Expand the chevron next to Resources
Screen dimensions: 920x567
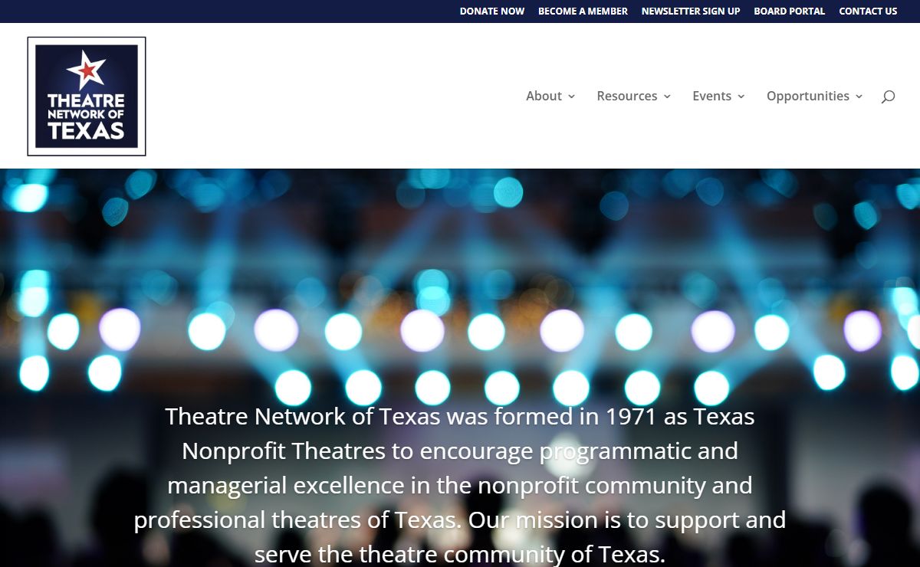tap(667, 97)
